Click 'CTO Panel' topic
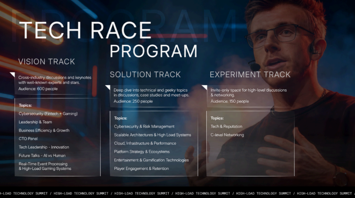355x198 pixels. (x=28, y=139)
